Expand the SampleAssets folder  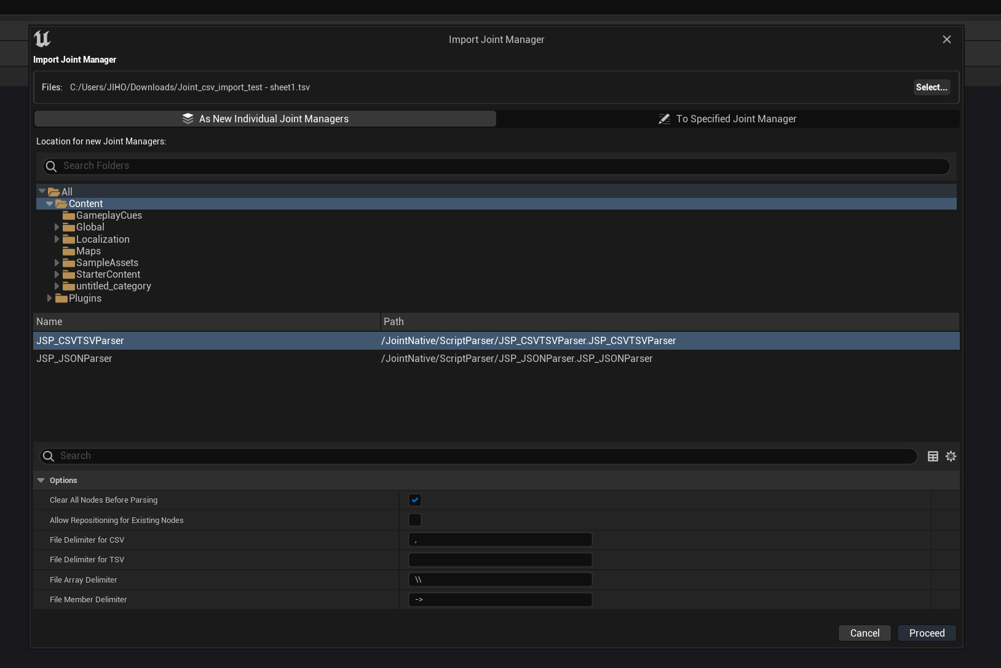[57, 263]
